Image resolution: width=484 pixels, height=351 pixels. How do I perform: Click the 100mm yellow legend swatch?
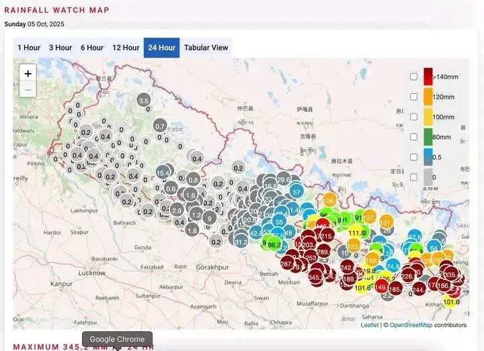tap(428, 117)
